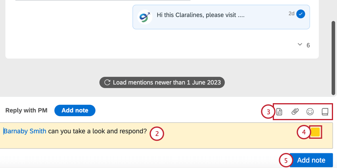
Task: Open the canned responses checklist icon
Action: [279, 112]
